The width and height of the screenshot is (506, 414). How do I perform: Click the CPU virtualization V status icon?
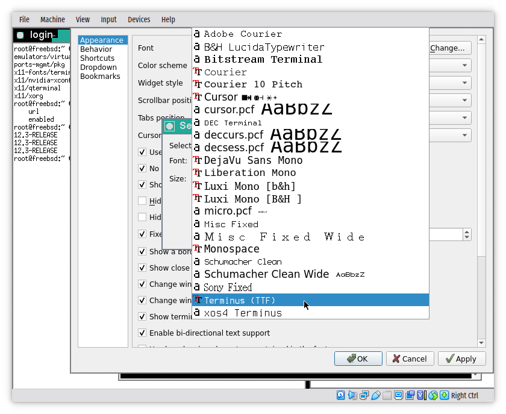click(420, 395)
